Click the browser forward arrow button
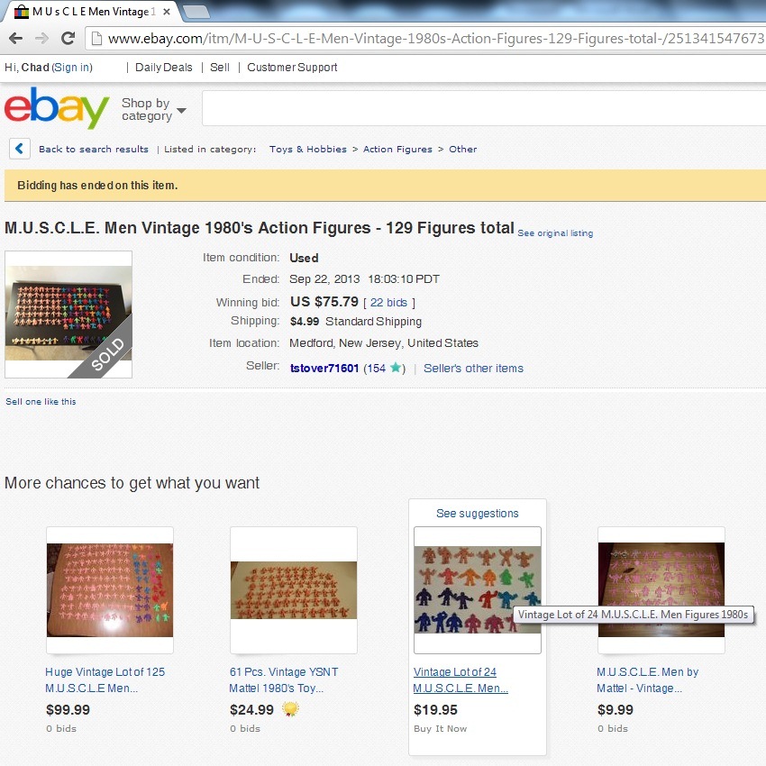The width and height of the screenshot is (766, 766). (x=42, y=38)
